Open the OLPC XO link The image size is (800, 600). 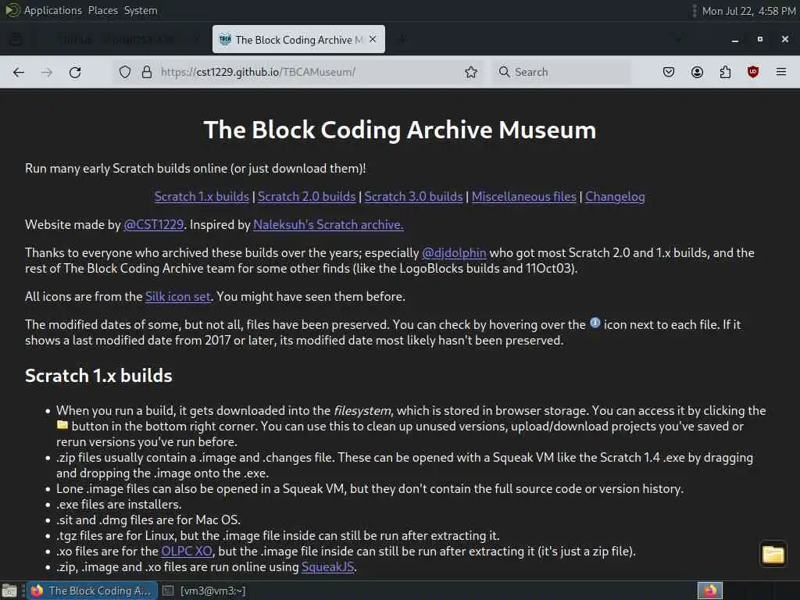coord(187,551)
